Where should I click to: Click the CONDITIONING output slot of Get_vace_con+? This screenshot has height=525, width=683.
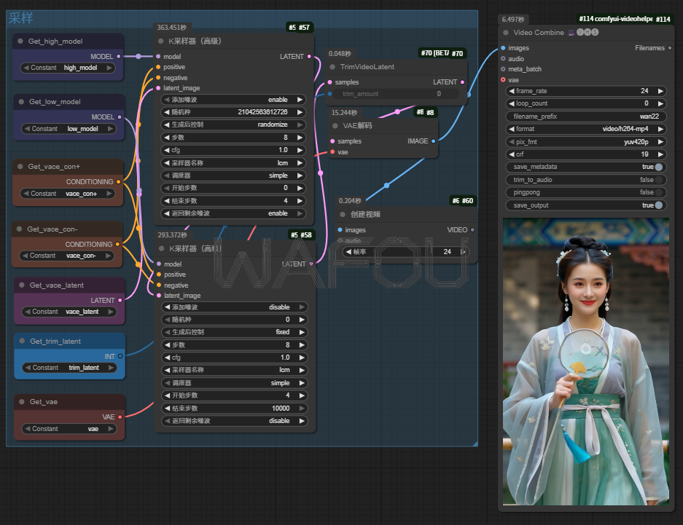(118, 182)
